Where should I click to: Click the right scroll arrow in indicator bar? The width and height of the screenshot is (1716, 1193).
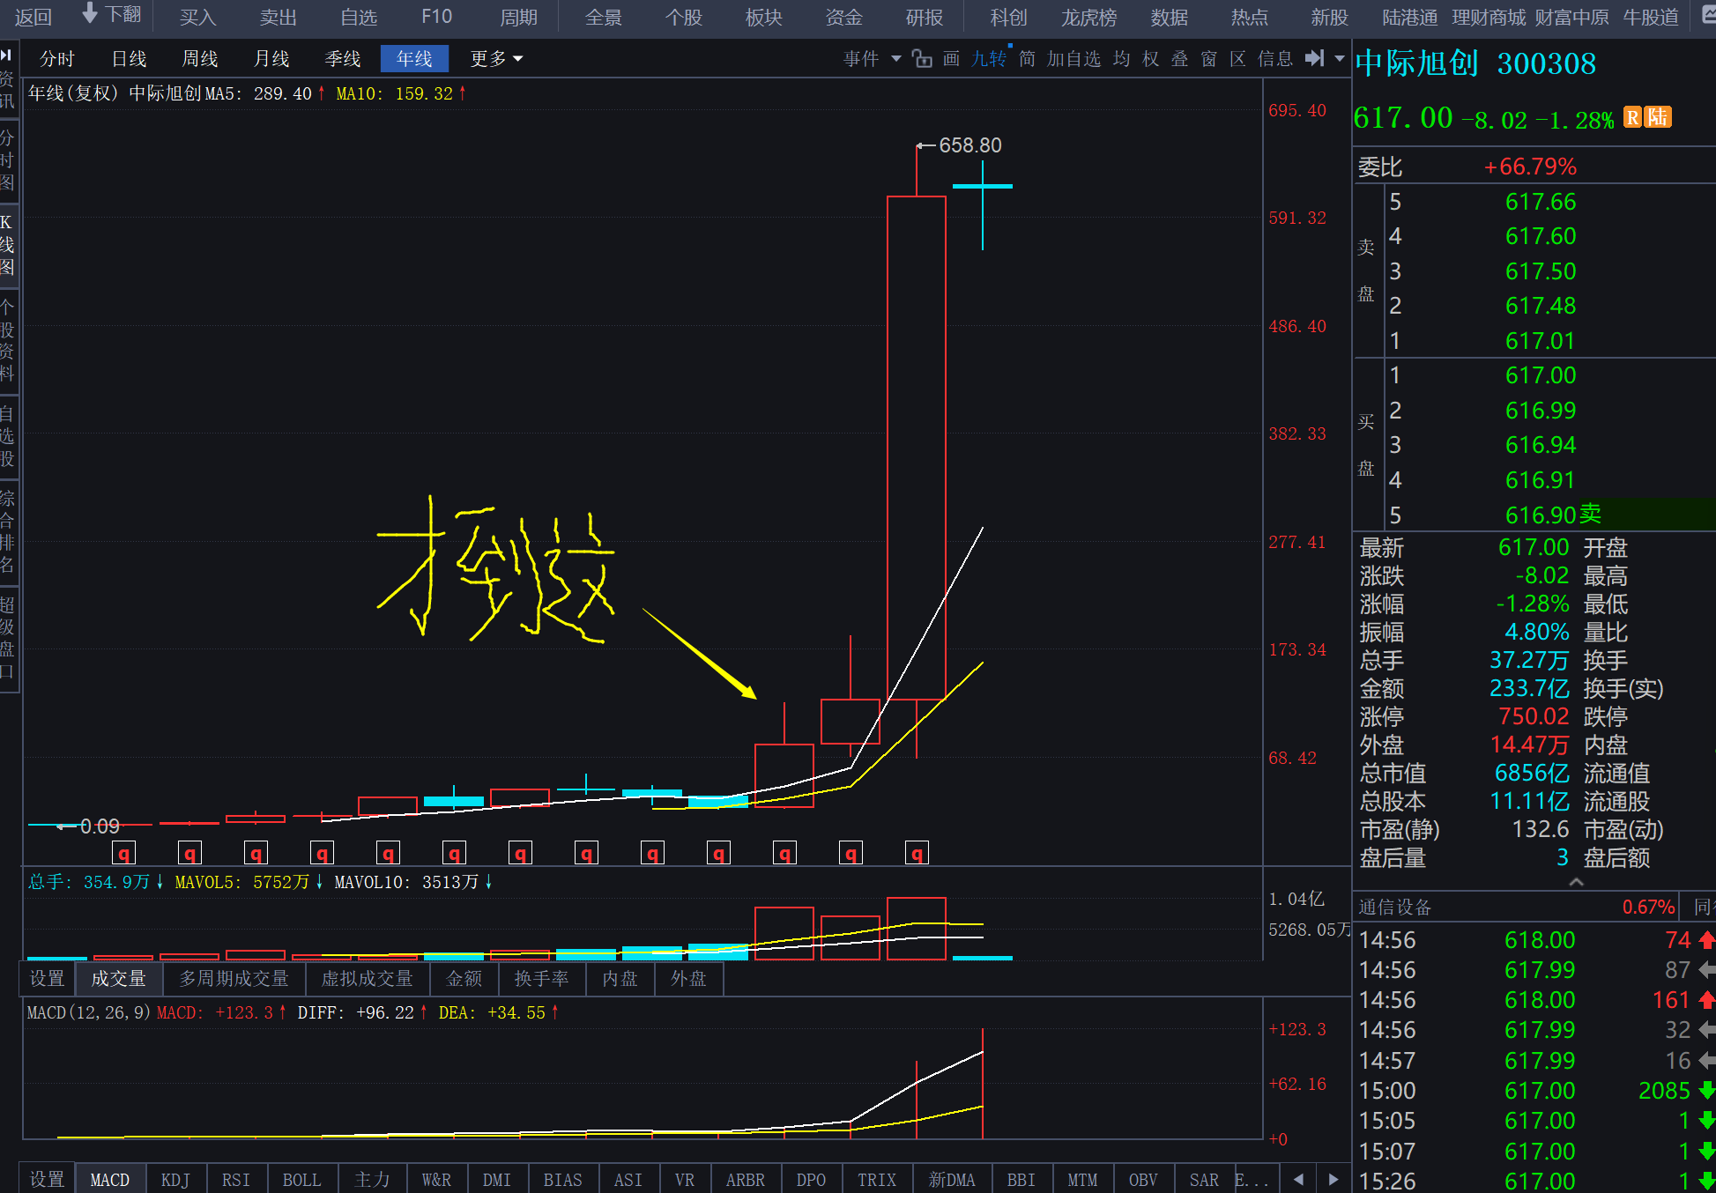(1333, 1179)
